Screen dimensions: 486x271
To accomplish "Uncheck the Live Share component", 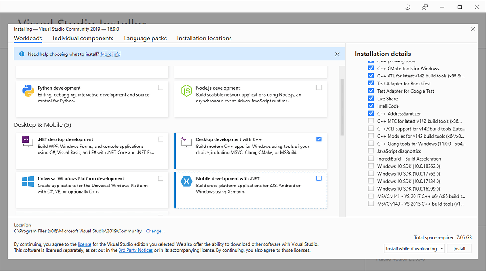I will coord(371,99).
